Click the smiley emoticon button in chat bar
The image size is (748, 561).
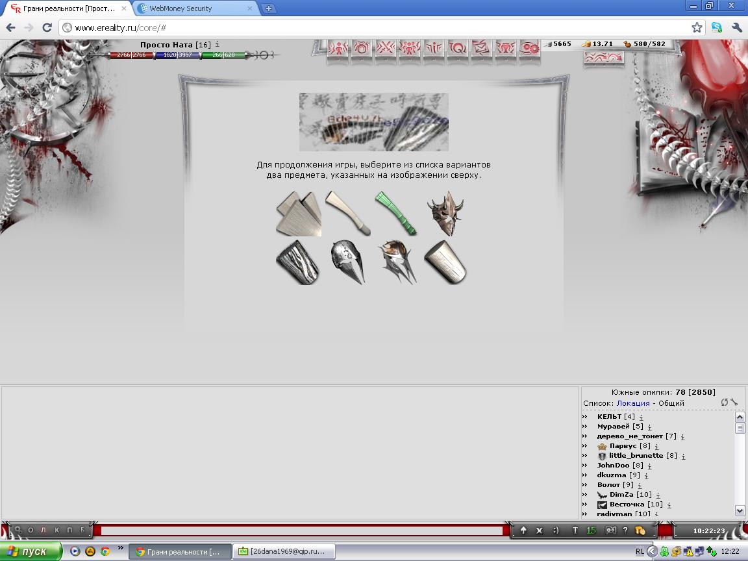556,530
